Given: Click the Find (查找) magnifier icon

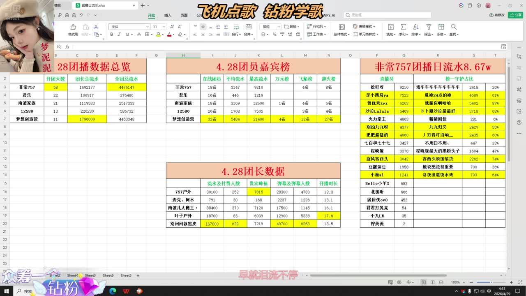Looking at the screenshot, I should click(454, 27).
